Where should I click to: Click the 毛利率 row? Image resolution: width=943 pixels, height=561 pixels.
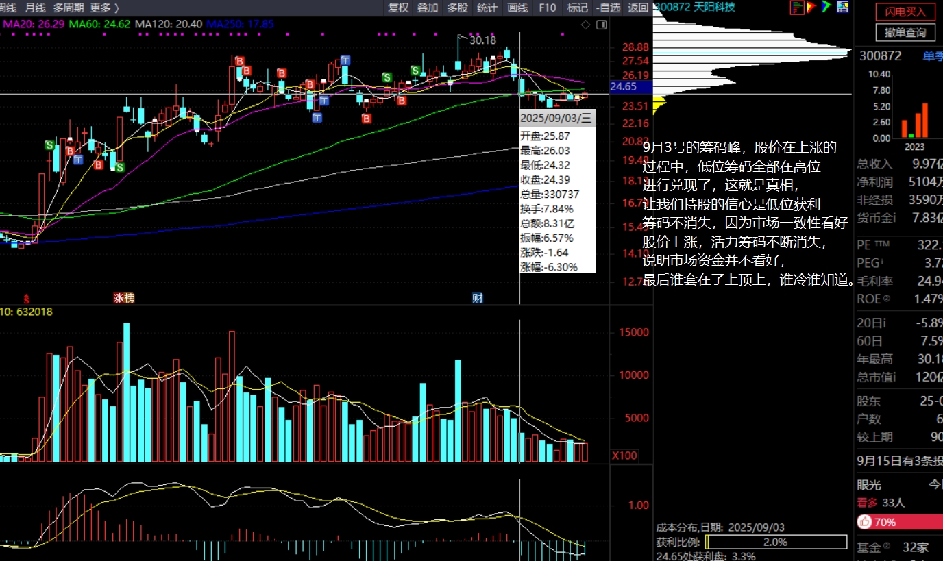coord(899,281)
